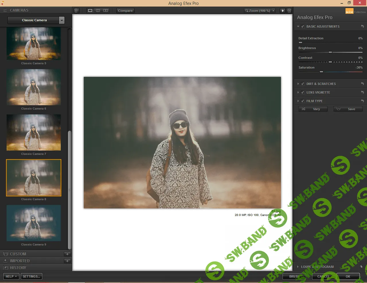Expand the Film Type section

click(298, 101)
